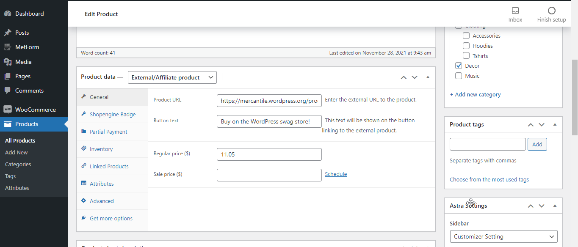Click the Regular price input field
The width and height of the screenshot is (578, 247).
tap(269, 154)
